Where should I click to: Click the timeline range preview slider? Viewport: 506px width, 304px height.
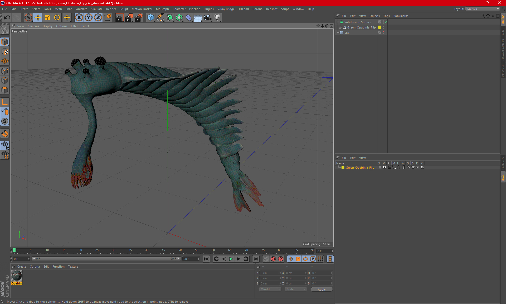(106, 259)
